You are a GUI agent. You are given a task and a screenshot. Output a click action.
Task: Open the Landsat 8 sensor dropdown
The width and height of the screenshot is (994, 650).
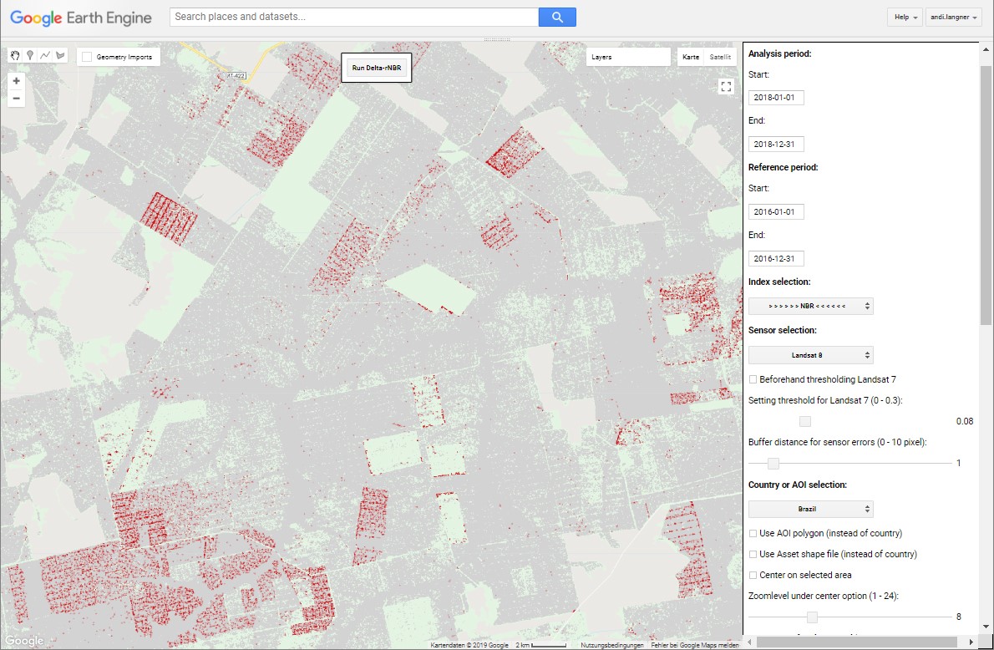[810, 355]
